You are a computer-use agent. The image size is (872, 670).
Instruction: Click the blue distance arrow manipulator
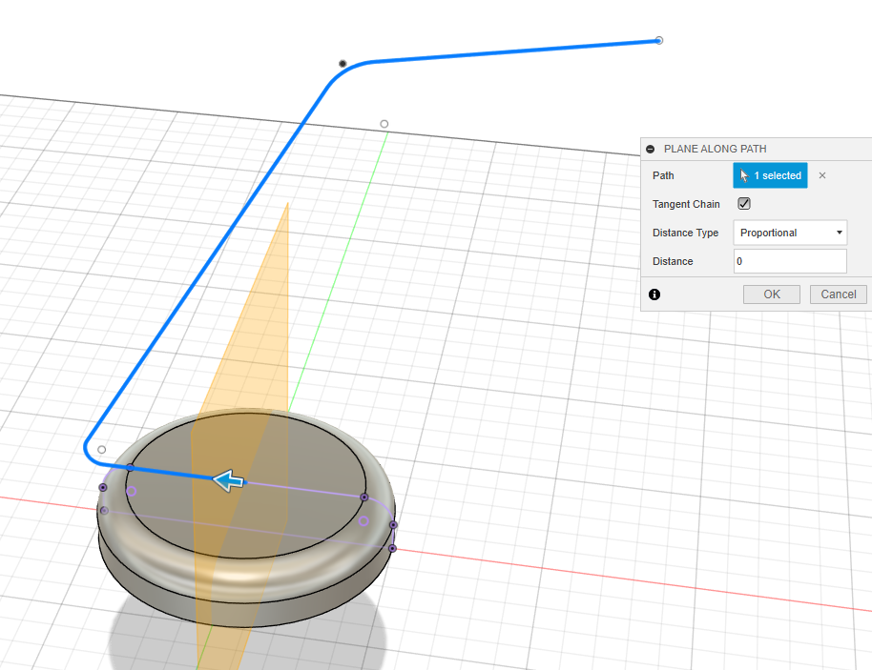tap(228, 480)
